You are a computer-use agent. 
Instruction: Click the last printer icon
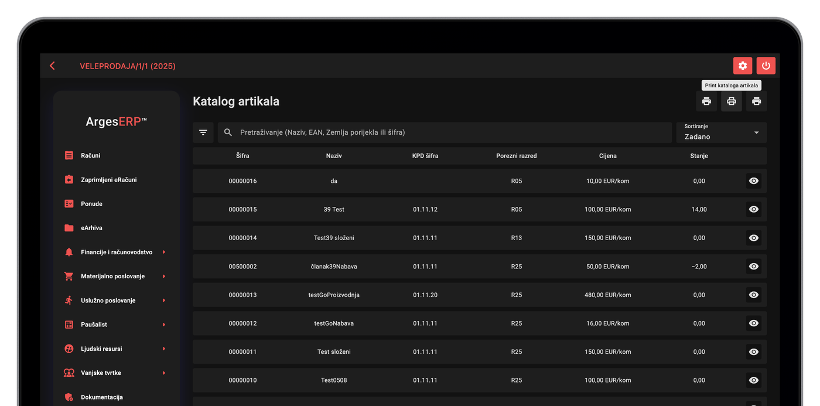[x=756, y=101]
